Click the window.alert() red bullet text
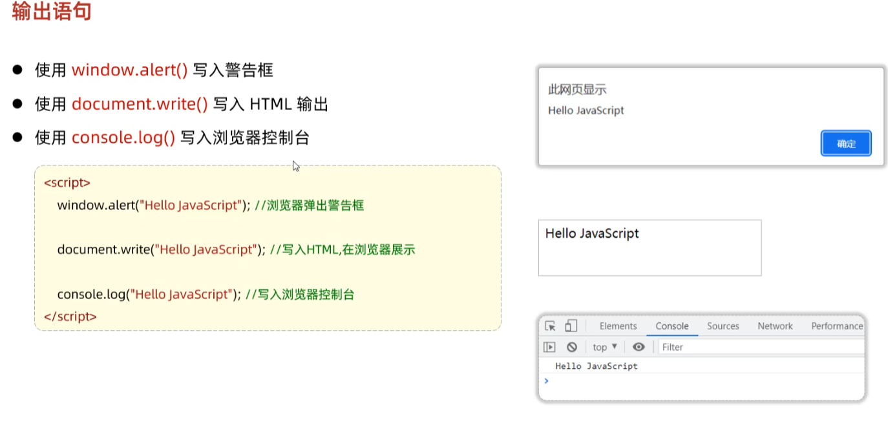Viewport: 888px width, 427px height. (x=130, y=70)
